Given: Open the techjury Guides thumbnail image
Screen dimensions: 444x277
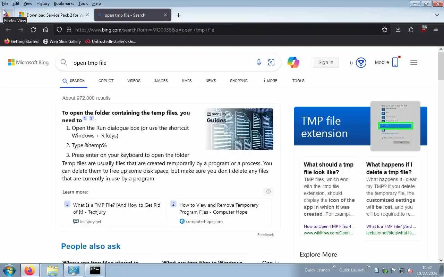Looking at the screenshot, I should [x=239, y=129].
